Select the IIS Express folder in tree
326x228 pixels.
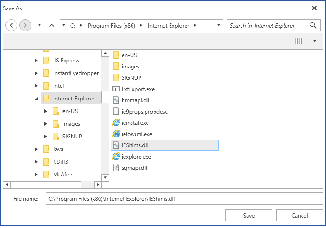pos(66,61)
